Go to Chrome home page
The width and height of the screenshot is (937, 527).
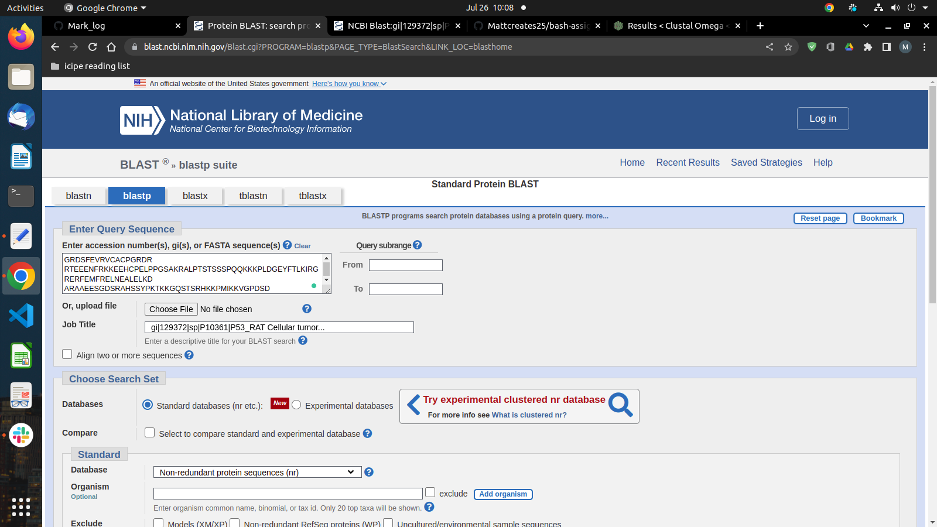click(x=111, y=47)
